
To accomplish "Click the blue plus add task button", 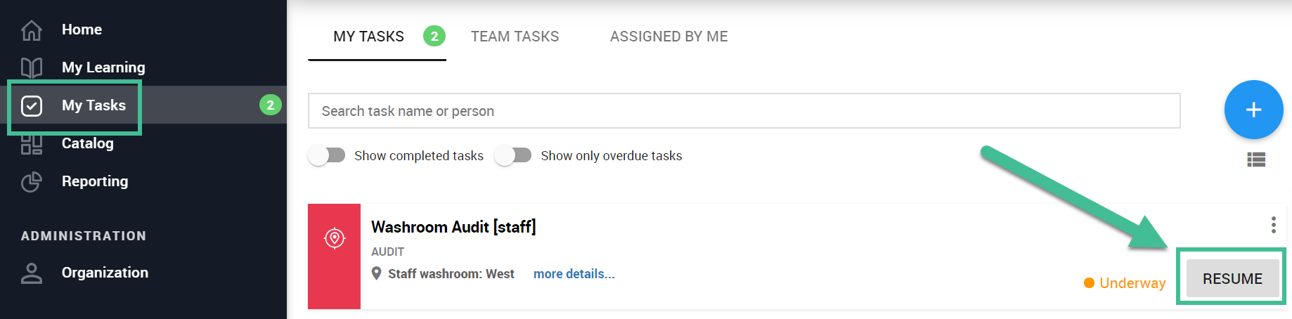I will point(1253,110).
